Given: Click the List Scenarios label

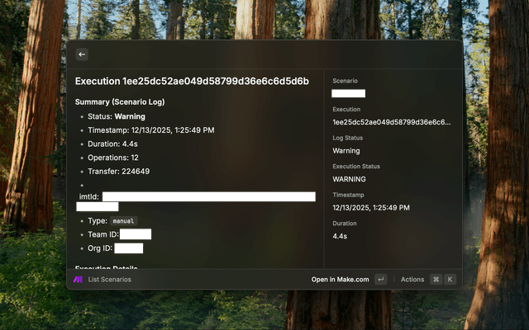Looking at the screenshot, I should click(x=109, y=280).
